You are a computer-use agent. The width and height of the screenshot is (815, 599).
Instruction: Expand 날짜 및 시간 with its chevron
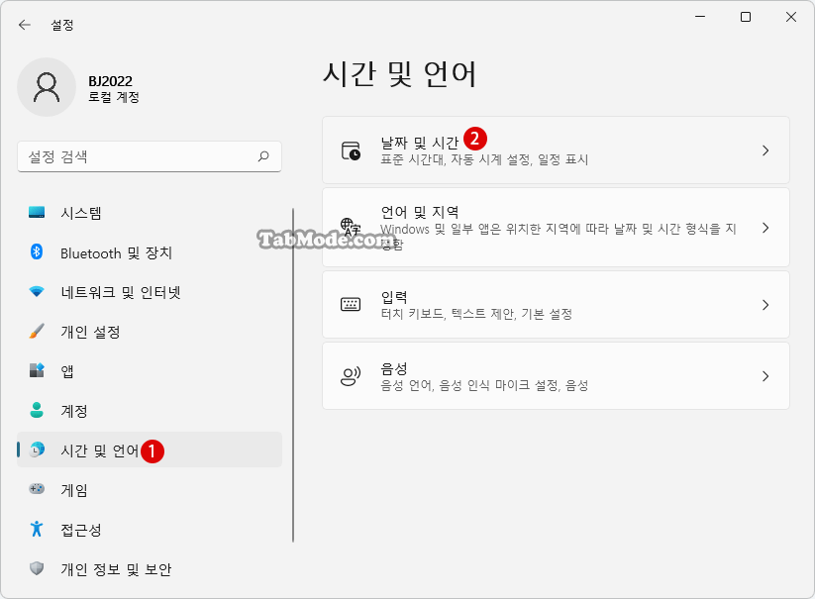point(765,150)
